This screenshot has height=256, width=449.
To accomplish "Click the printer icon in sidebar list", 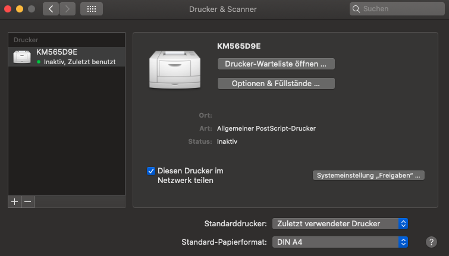I will (x=21, y=56).
